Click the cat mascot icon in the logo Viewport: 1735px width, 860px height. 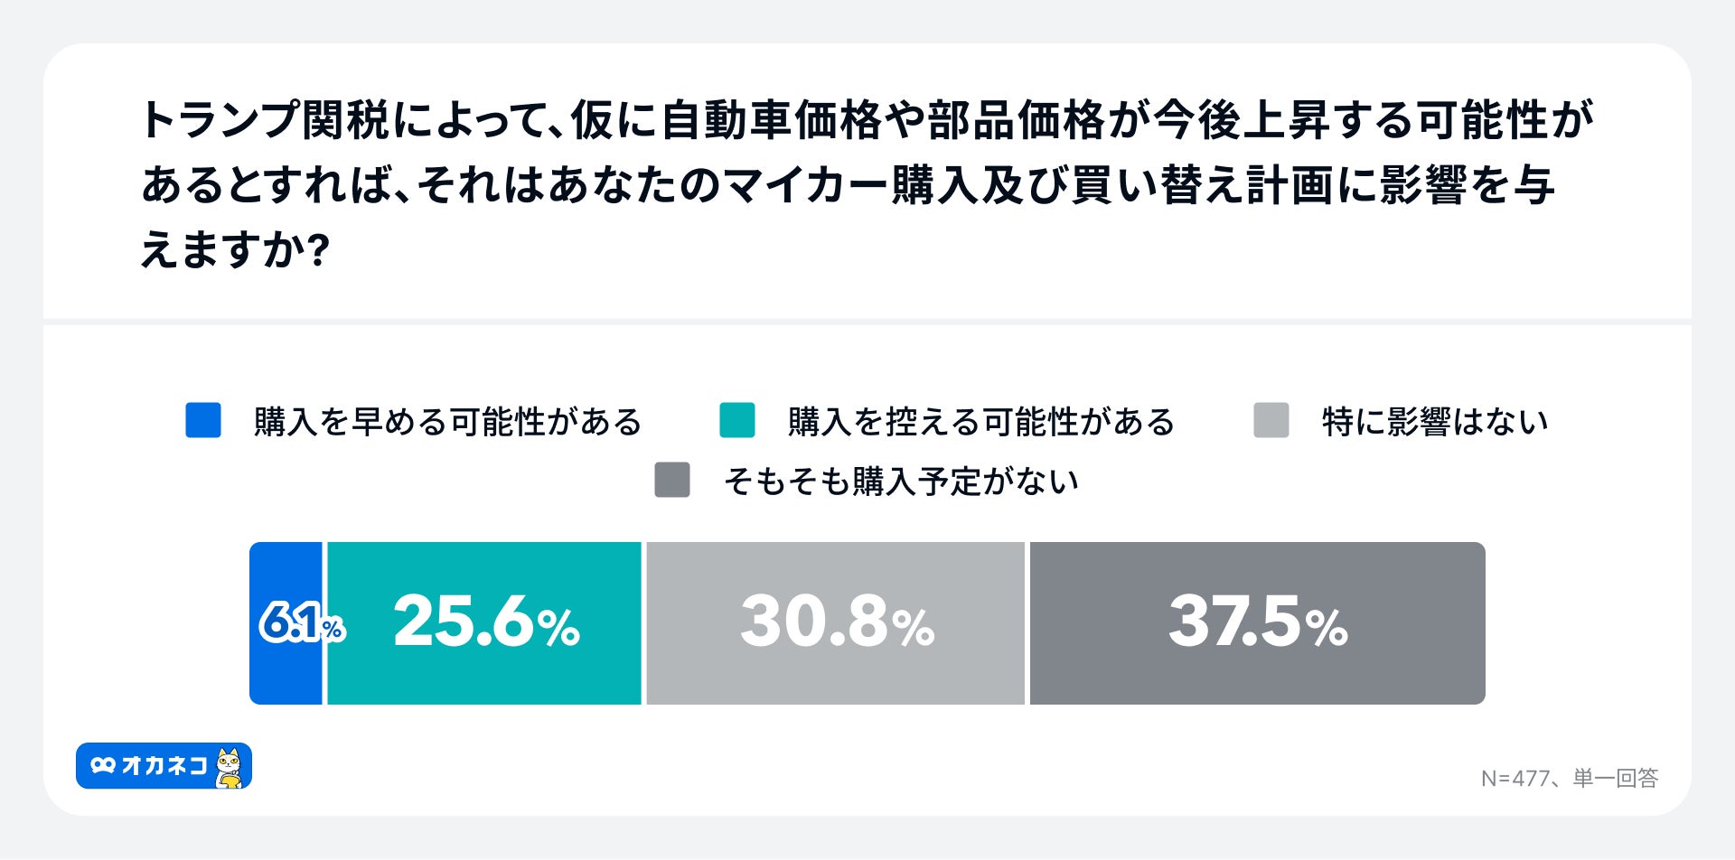click(x=230, y=767)
